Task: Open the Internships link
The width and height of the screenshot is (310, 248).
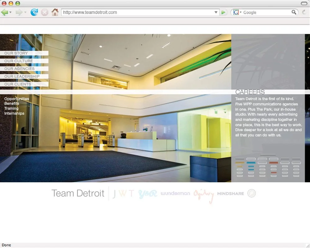Action: click(x=14, y=113)
